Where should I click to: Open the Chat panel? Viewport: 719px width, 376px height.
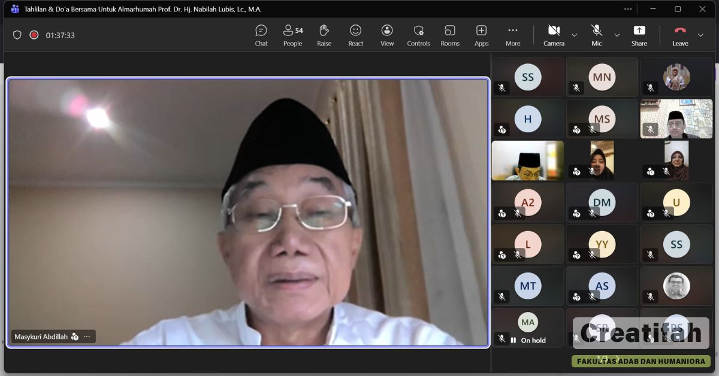pos(261,35)
